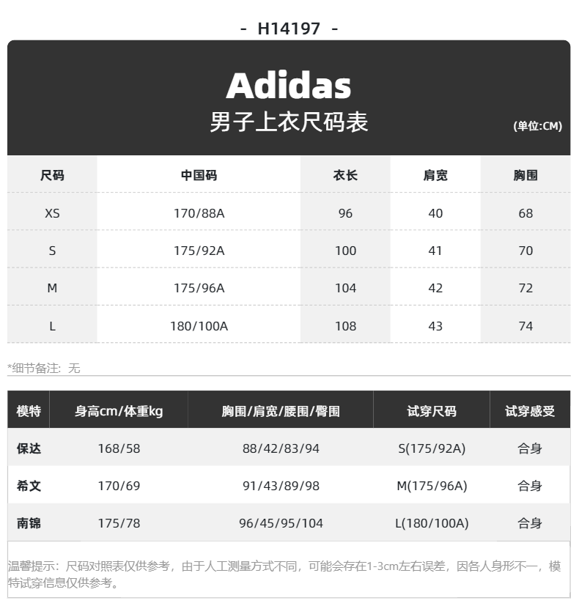Select the XS size row label
Screen dimensions: 579x614
52,213
